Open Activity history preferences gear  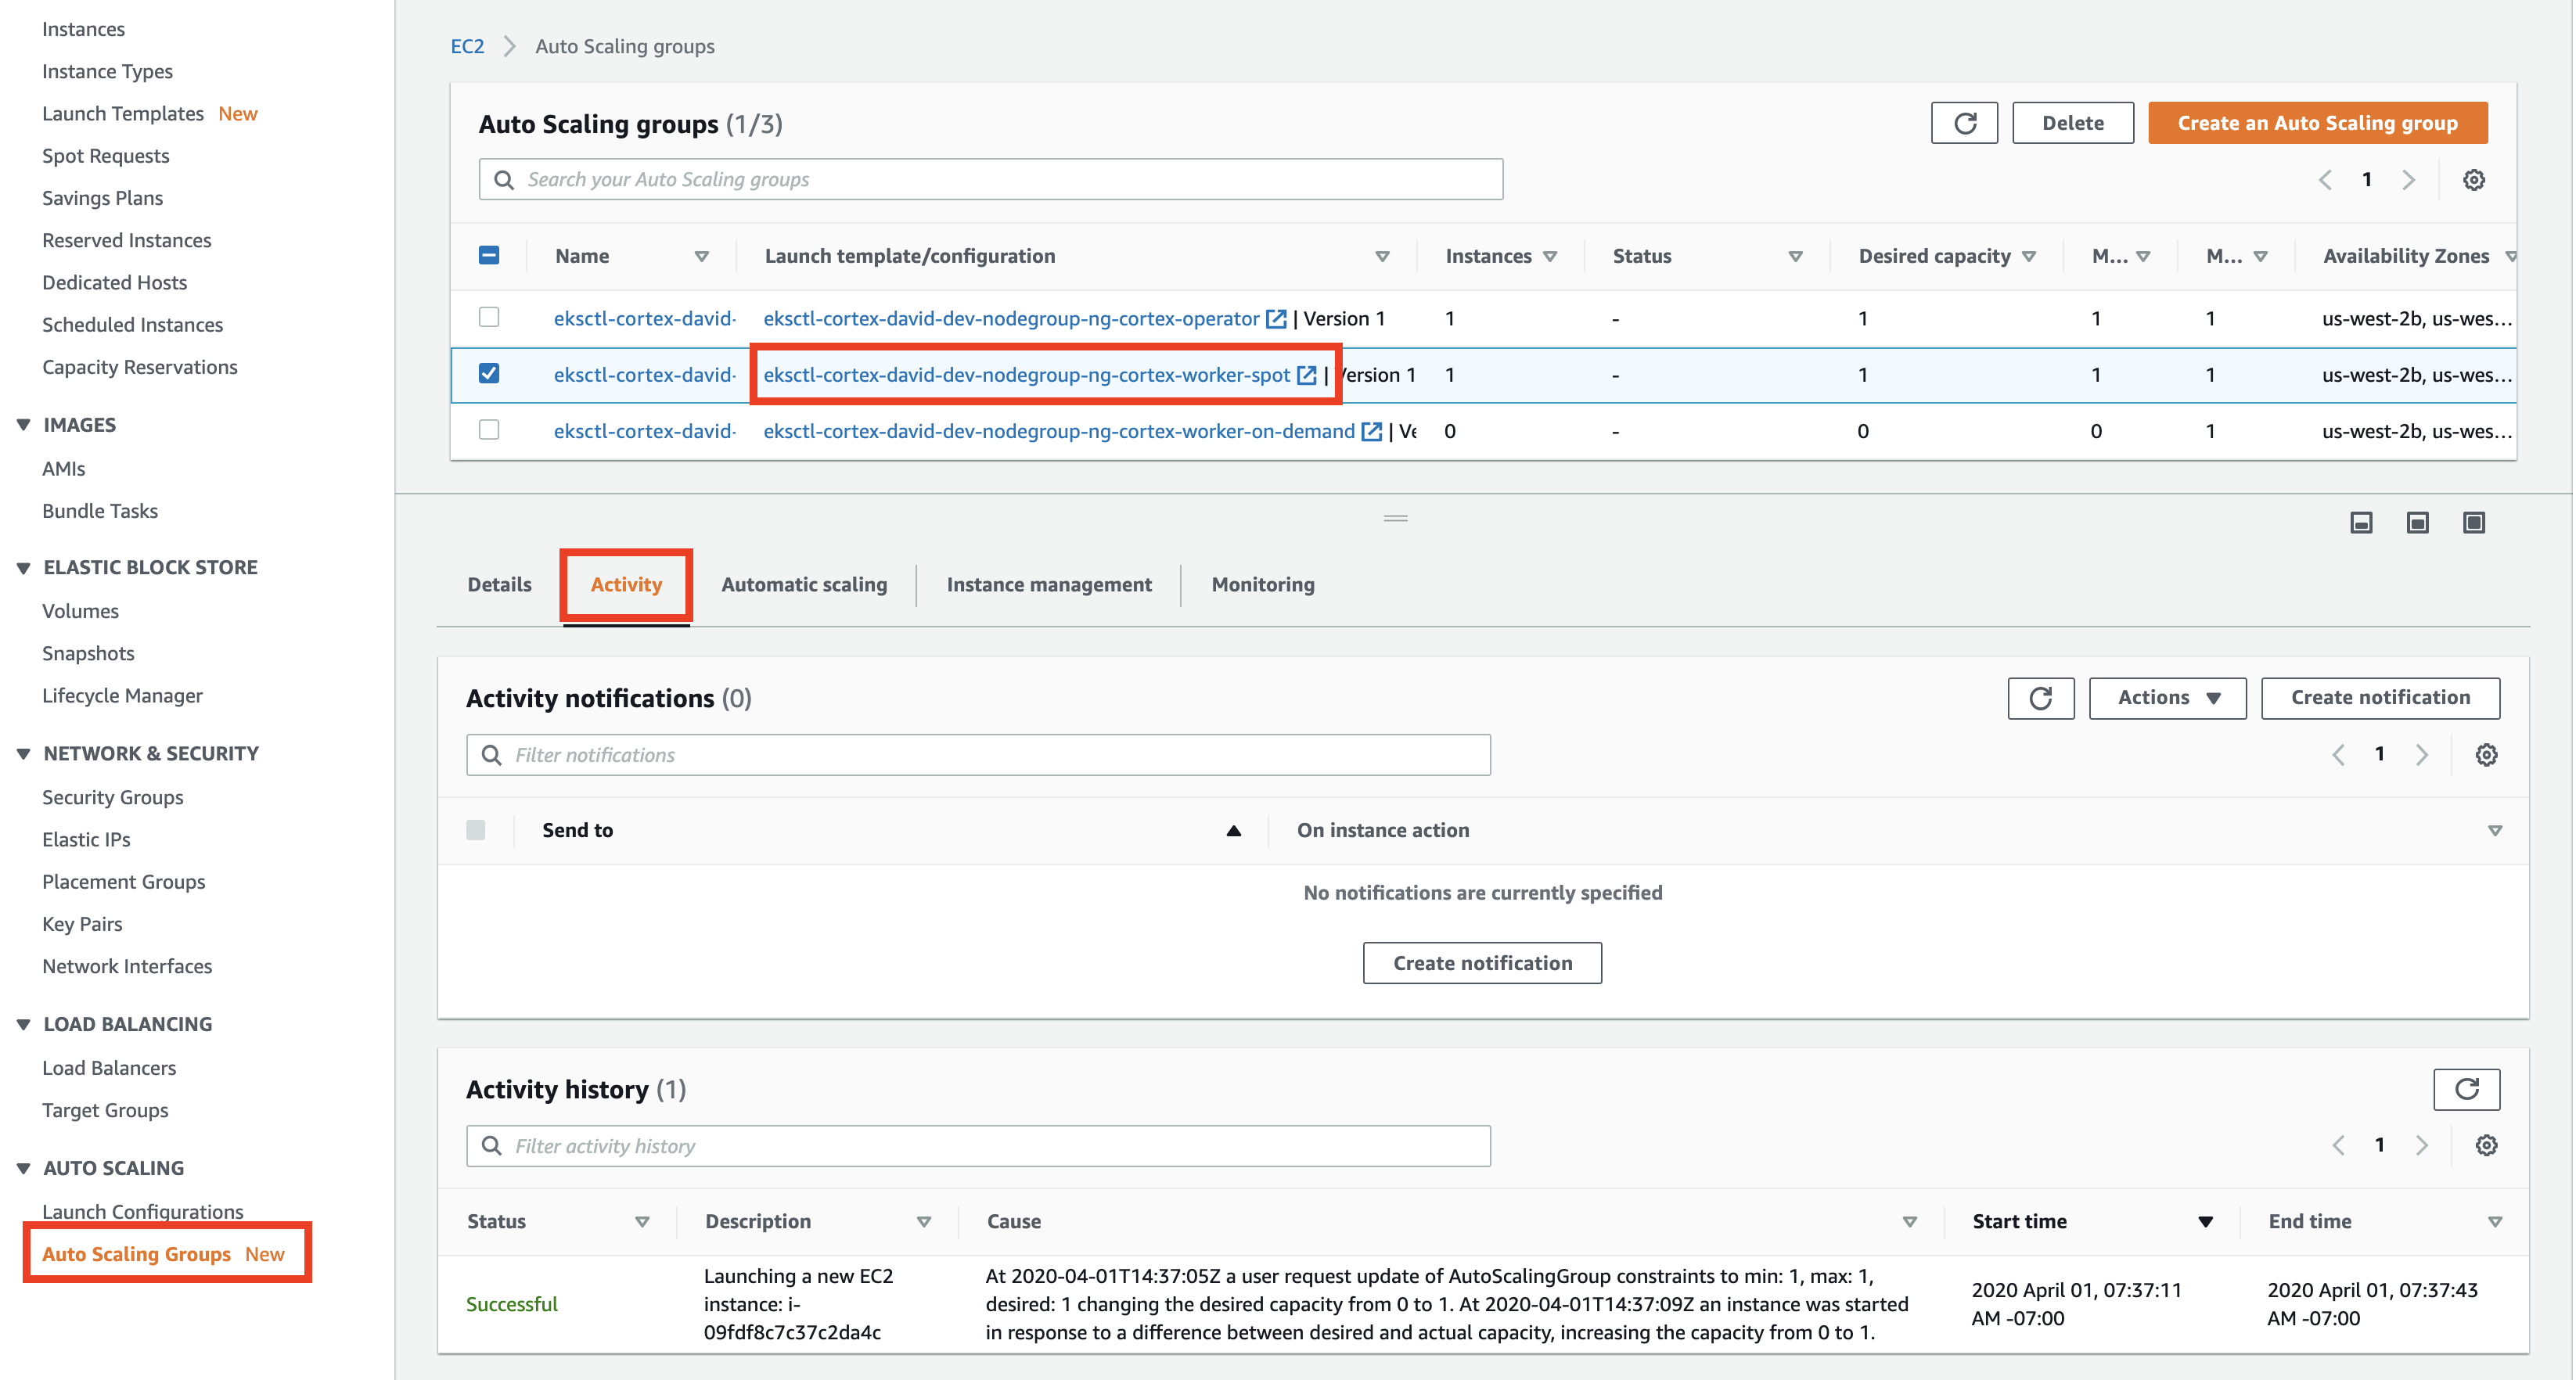[2486, 1146]
